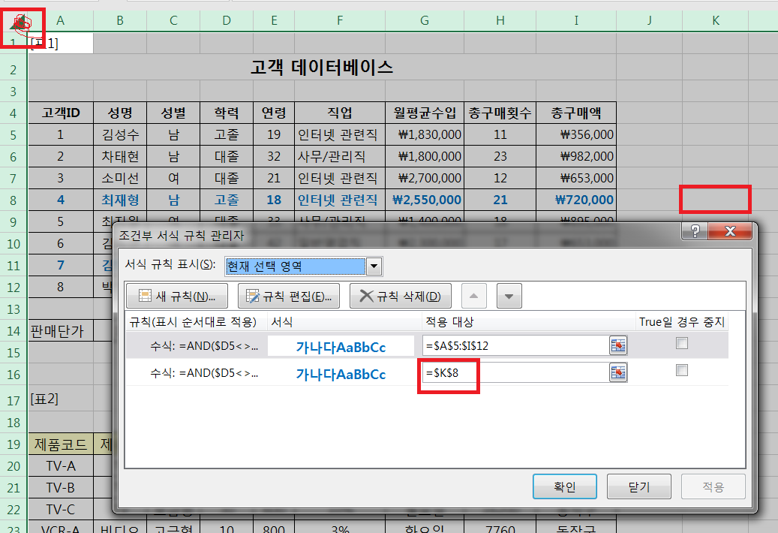Click the 현재 선택 영역 combo box

click(x=295, y=266)
